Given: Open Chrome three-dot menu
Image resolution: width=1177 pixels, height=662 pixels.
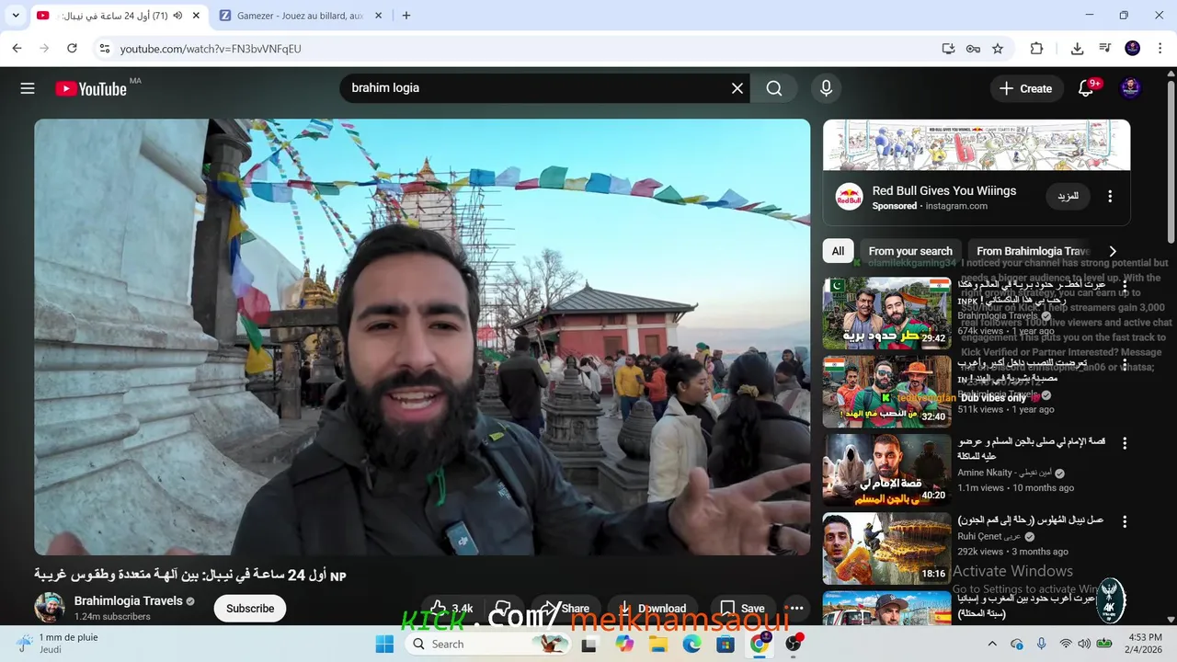Looking at the screenshot, I should [x=1160, y=49].
